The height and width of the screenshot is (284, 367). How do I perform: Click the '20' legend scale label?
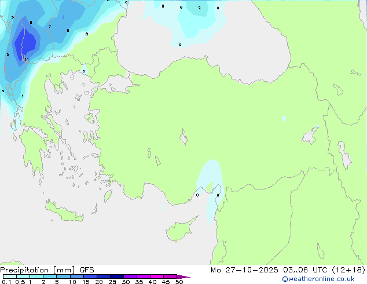pos(99,282)
